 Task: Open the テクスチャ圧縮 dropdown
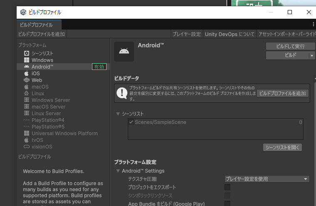(x=267, y=179)
